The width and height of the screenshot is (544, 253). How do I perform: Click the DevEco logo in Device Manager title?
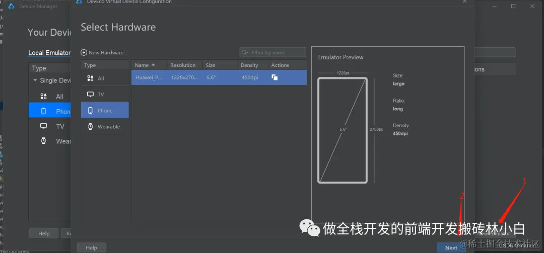tap(11, 6)
